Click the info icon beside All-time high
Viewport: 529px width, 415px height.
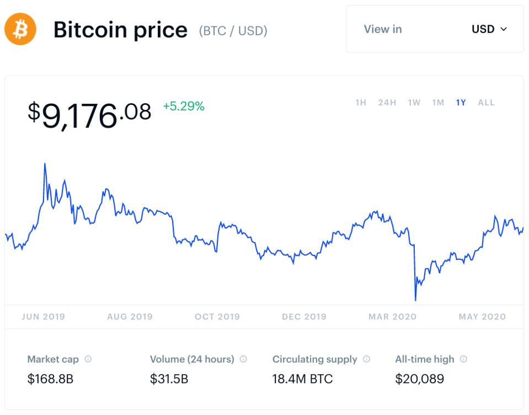[463, 359]
